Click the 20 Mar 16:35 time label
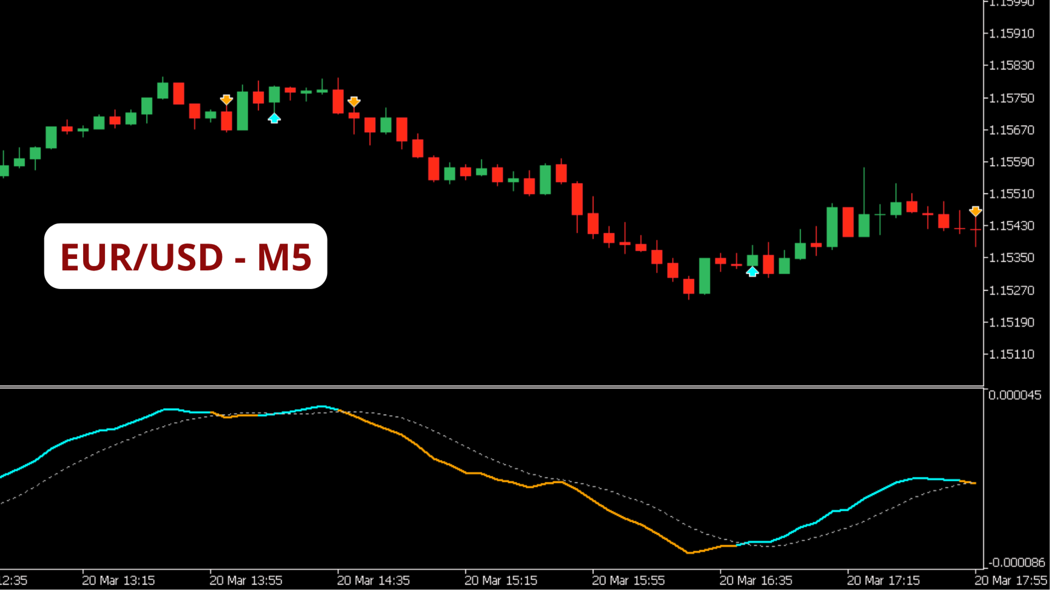 coord(755,580)
